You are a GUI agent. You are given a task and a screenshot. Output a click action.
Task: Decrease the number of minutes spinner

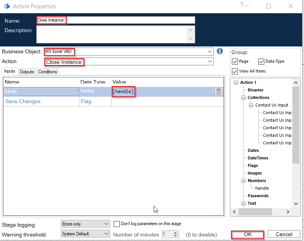176,236
